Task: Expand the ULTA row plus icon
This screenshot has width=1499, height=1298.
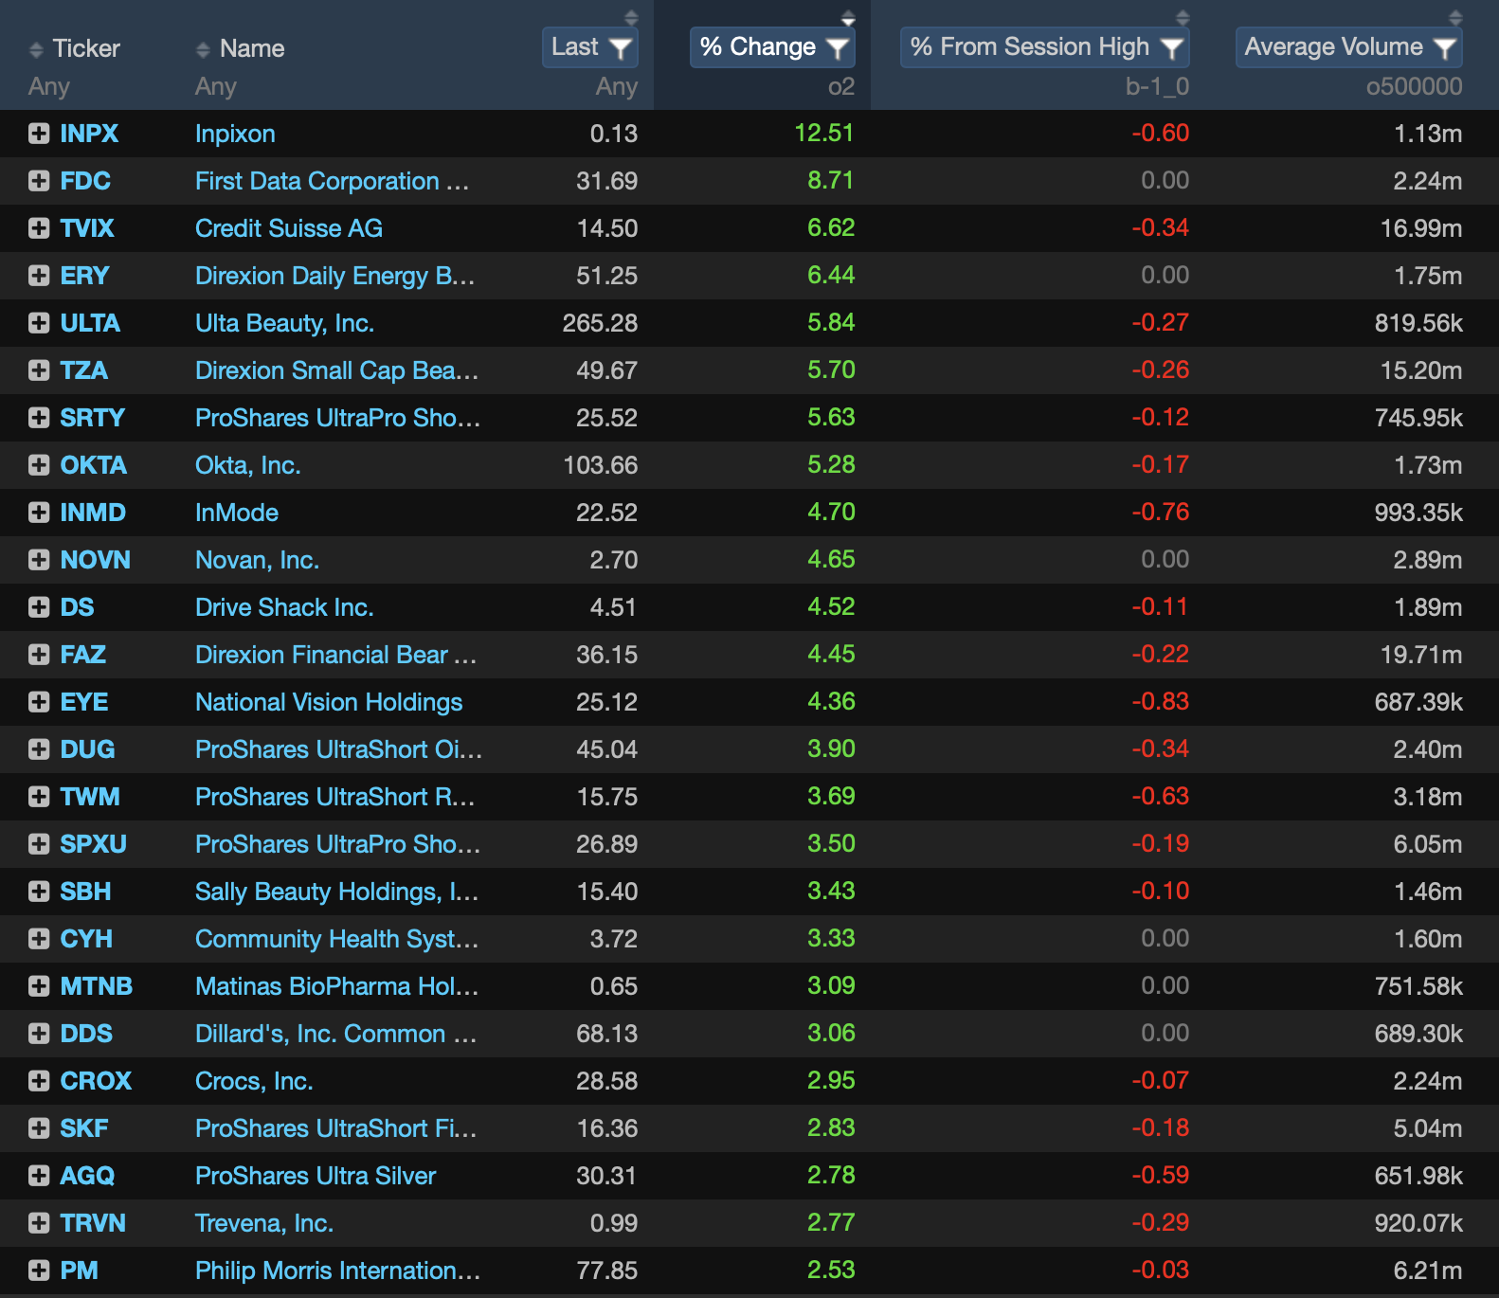Action: click(x=39, y=323)
